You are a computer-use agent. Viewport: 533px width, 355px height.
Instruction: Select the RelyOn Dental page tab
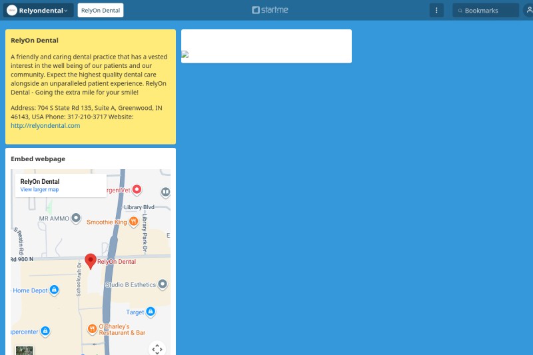[x=101, y=11]
